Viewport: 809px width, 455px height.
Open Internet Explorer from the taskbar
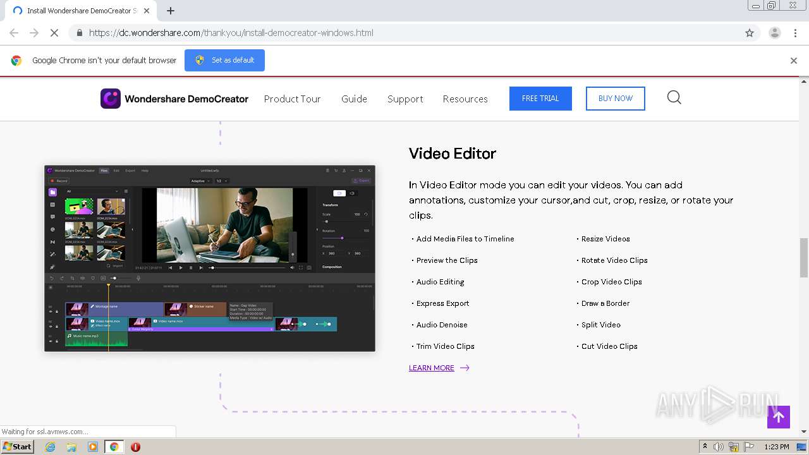coord(50,447)
